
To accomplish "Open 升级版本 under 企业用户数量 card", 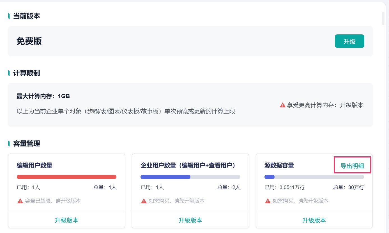I will tap(190, 220).
